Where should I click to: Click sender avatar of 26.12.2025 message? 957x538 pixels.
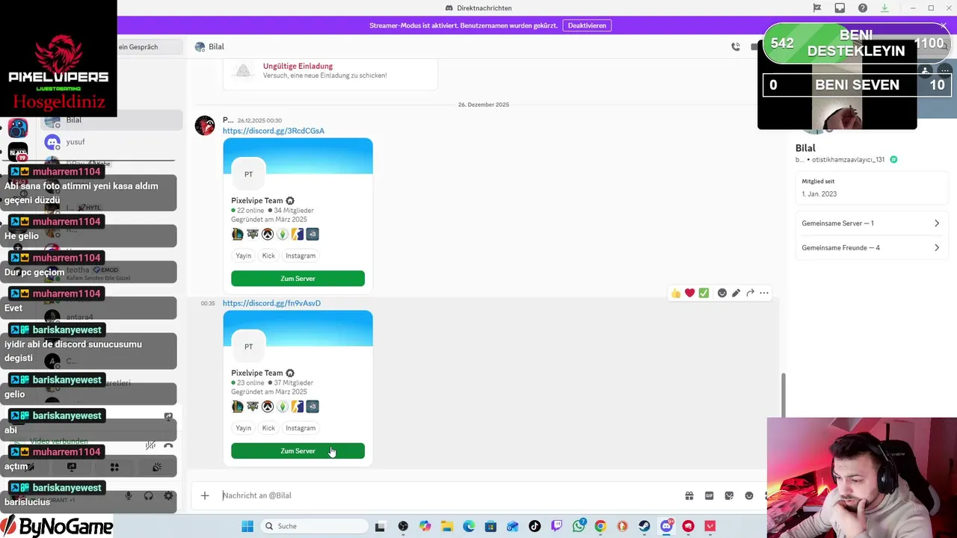(x=205, y=126)
